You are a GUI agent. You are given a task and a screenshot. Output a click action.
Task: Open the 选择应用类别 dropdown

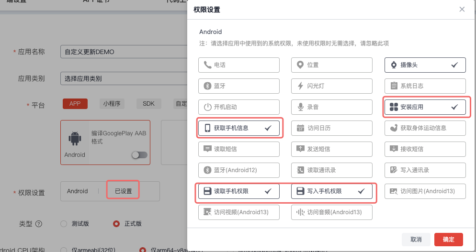(x=124, y=78)
